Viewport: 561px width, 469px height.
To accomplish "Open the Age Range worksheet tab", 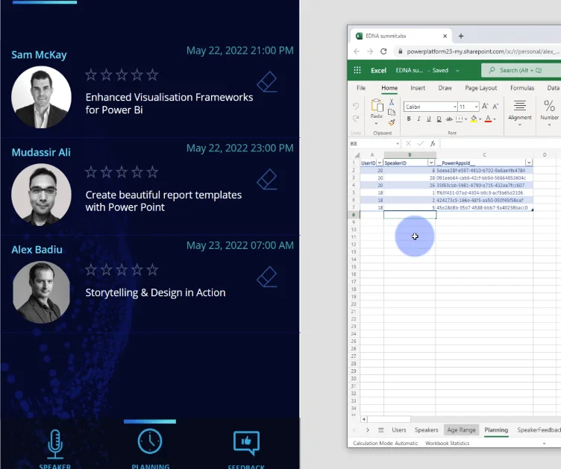I will coord(461,430).
